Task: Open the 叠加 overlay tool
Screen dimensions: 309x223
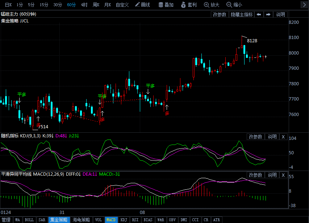Action: [166, 5]
